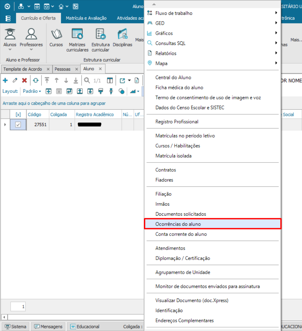Expand the Alunos dropdown in the ribbon
Image resolution: width=302 pixels, height=331 pixels.
pos(10,49)
